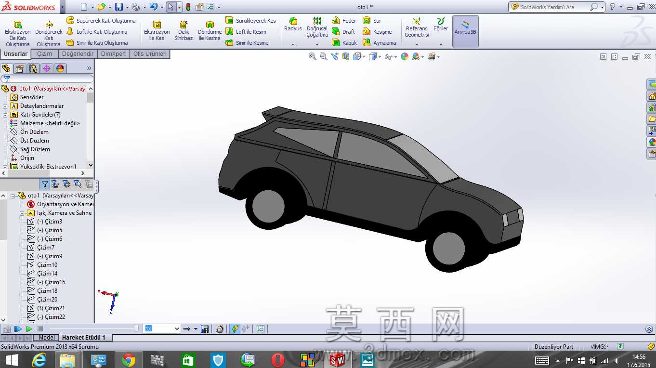656x368 pixels.
Task: Click the Sınır ile Kesme button
Action: pos(247,43)
